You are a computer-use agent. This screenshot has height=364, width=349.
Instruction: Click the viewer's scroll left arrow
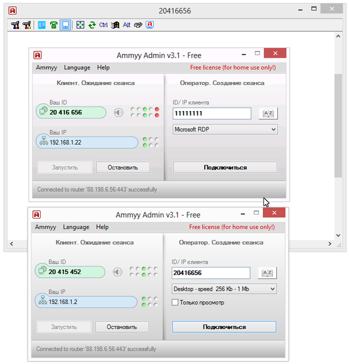(12, 244)
